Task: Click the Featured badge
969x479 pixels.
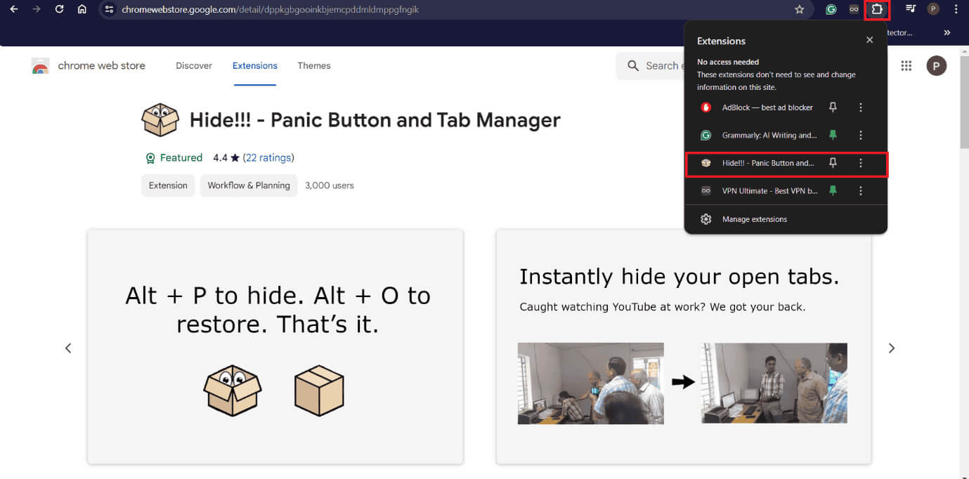Action: [174, 158]
